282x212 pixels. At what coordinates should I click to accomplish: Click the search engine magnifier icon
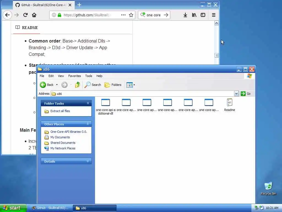coord(143,15)
